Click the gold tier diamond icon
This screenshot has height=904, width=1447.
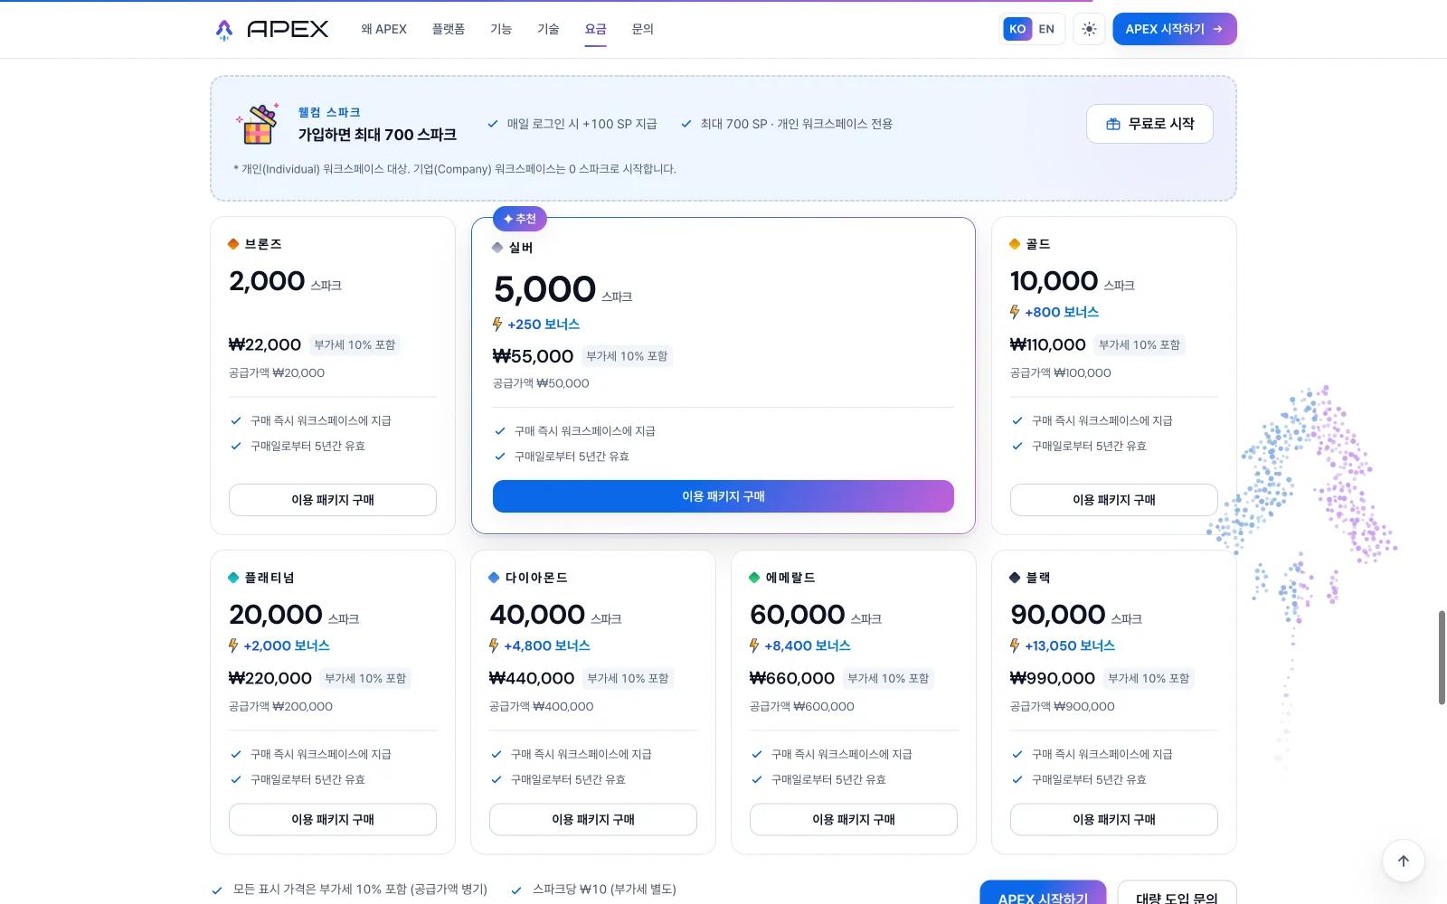pos(1015,244)
